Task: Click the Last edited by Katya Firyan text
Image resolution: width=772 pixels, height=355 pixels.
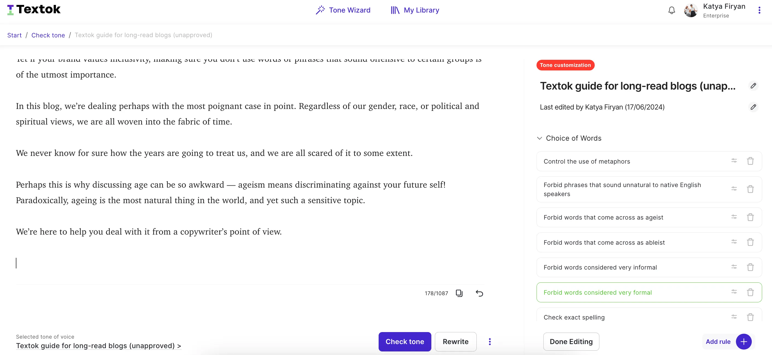Action: pos(602,107)
